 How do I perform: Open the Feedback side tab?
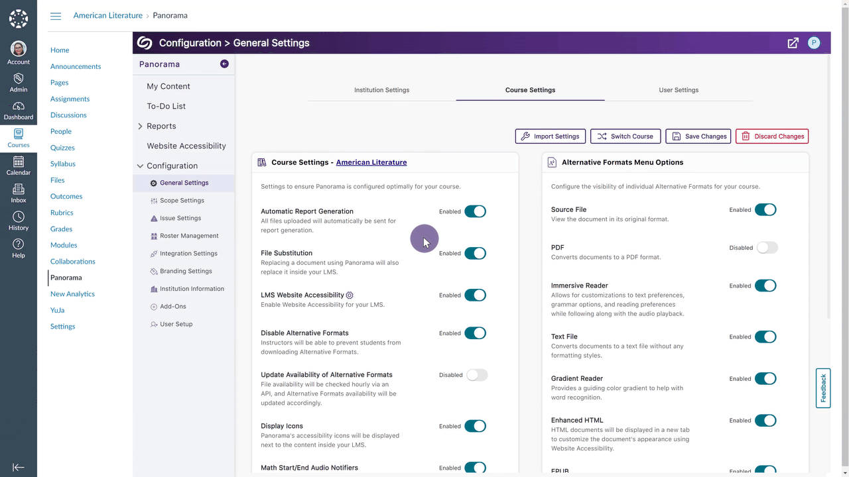[x=823, y=388]
